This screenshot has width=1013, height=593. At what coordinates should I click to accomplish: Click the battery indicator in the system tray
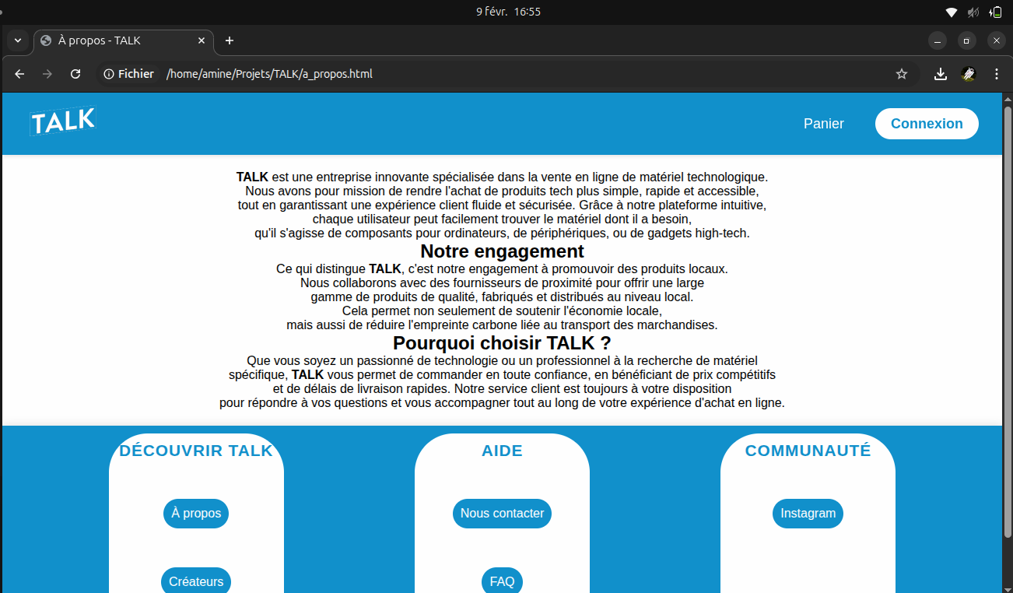click(996, 12)
